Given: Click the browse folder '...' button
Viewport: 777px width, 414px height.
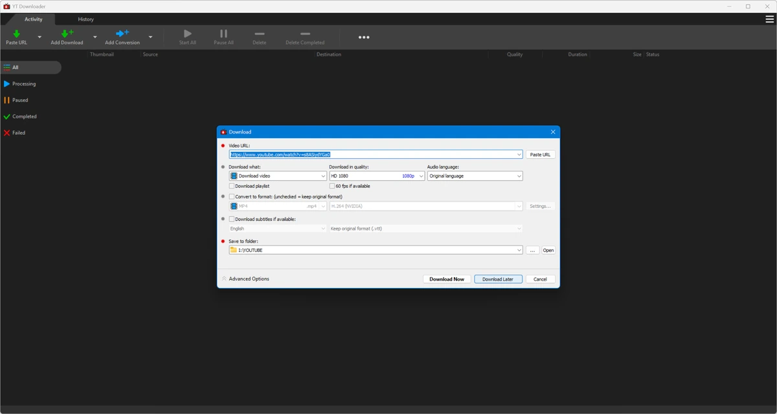Looking at the screenshot, I should (532, 250).
